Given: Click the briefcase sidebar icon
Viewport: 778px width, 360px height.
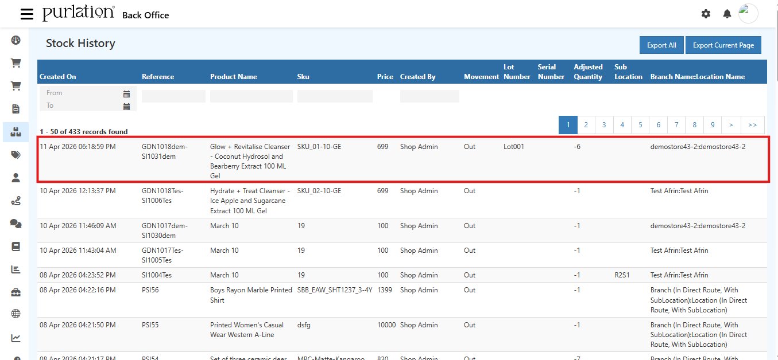Looking at the screenshot, I should (16, 291).
